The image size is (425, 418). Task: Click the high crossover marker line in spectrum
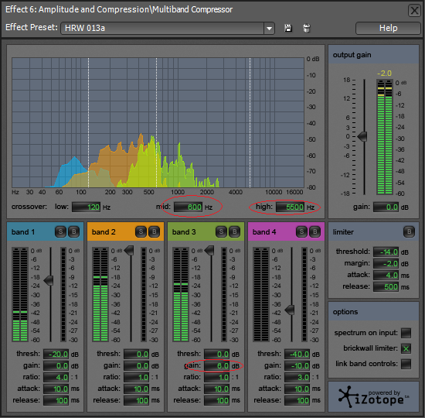[x=250, y=122]
